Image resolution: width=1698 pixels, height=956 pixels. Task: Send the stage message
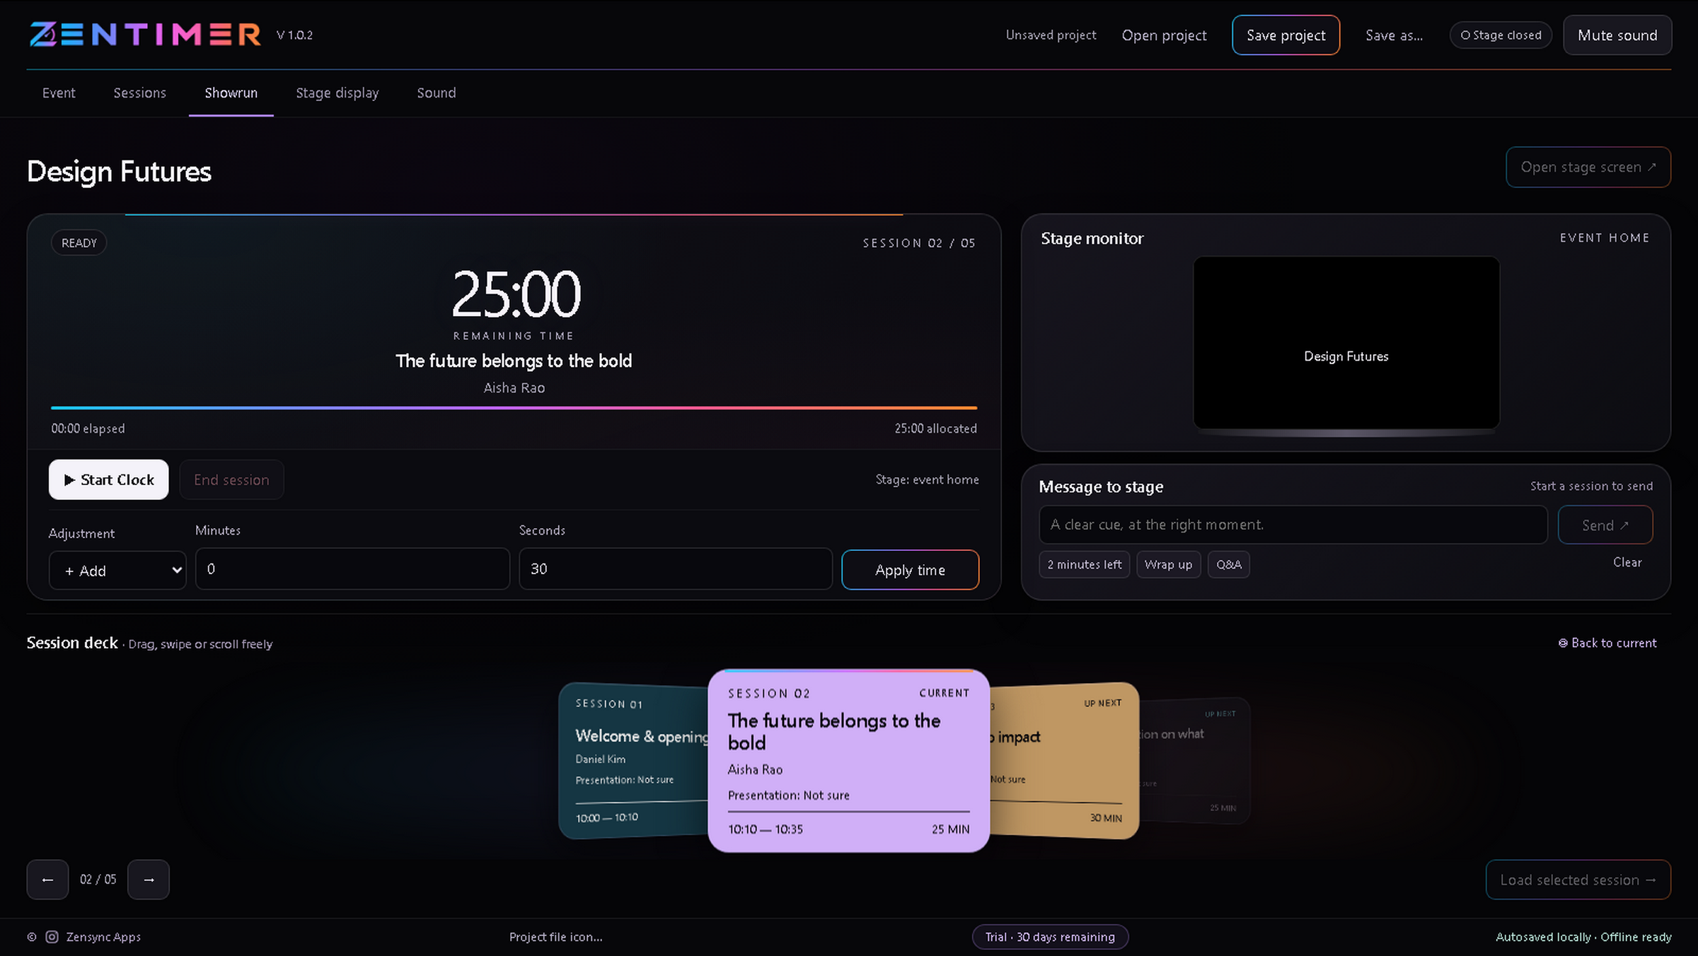[x=1605, y=525]
